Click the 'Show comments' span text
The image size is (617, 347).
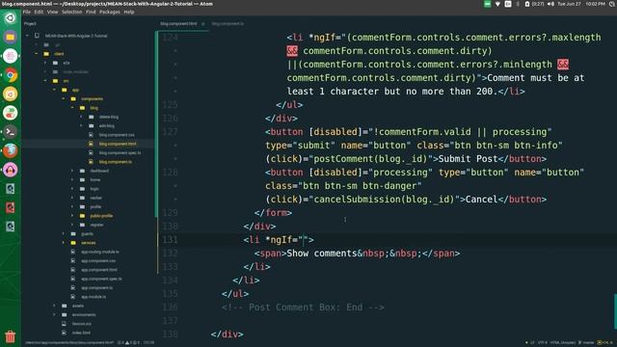[321, 254]
